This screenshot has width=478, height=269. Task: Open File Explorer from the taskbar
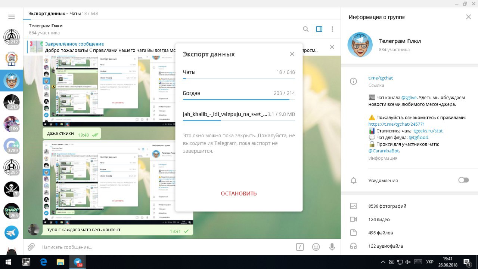[x=60, y=262]
